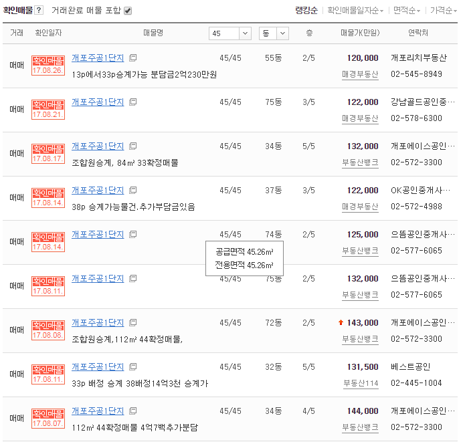Image resolution: width=463 pixels, height=442 pixels.
Task: Follow 매경부동산 source link for OK공인중개사 listing
Action: tap(360, 207)
